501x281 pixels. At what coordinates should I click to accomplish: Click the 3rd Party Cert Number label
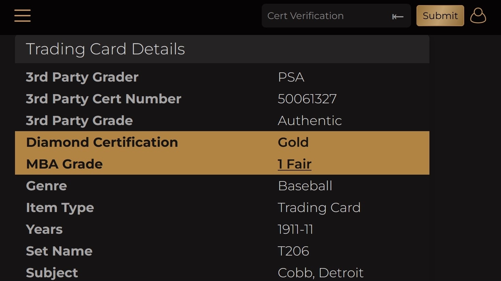click(104, 99)
